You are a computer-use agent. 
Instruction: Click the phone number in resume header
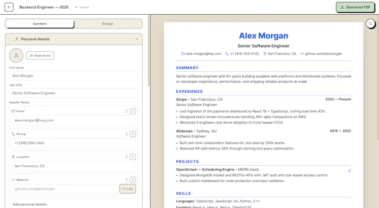(x=244, y=54)
